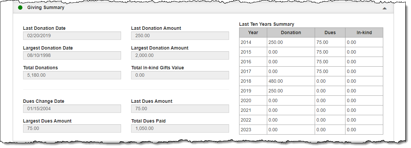
Task: Click the Dues Change Date field
Action: pos(72,108)
